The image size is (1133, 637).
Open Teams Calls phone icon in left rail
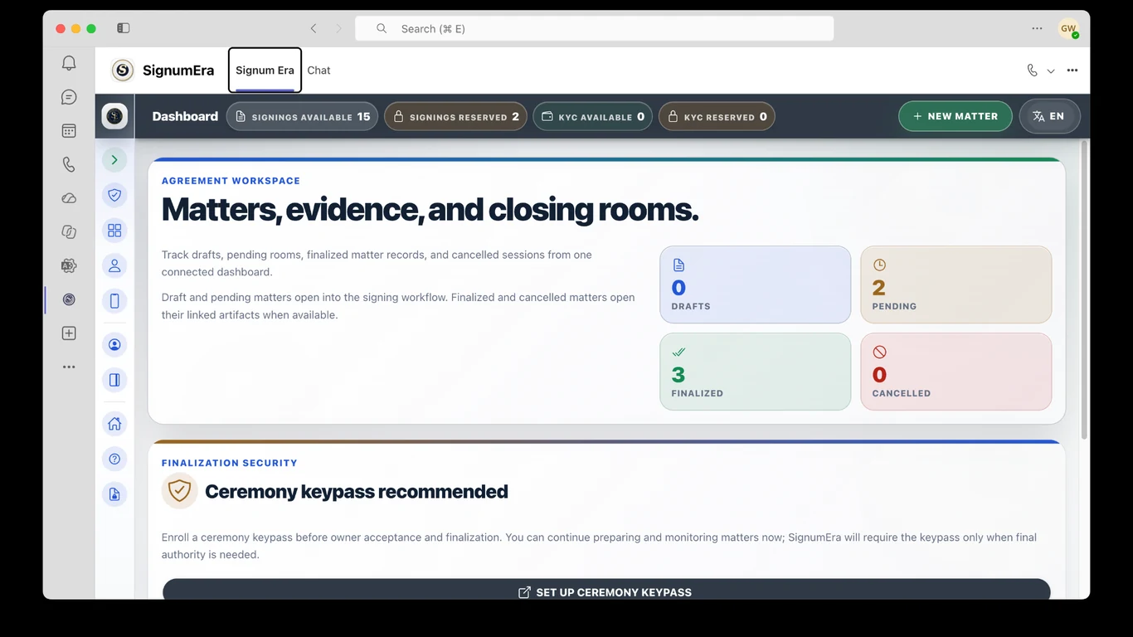coord(69,164)
